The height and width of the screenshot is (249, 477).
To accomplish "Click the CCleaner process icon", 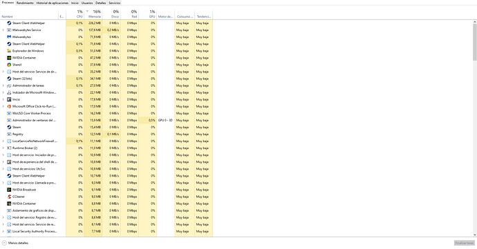I will pyautogui.click(x=9, y=197).
